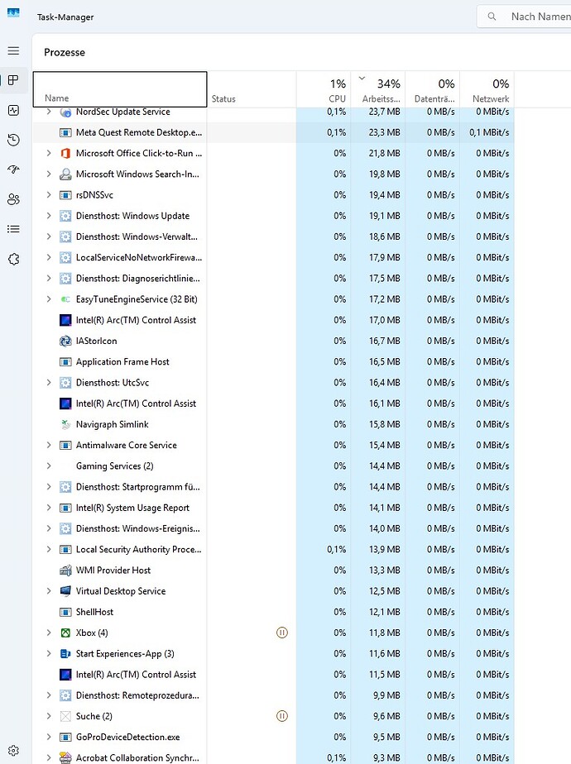
Task: Open the Performance page in sidebar
Action: point(13,110)
